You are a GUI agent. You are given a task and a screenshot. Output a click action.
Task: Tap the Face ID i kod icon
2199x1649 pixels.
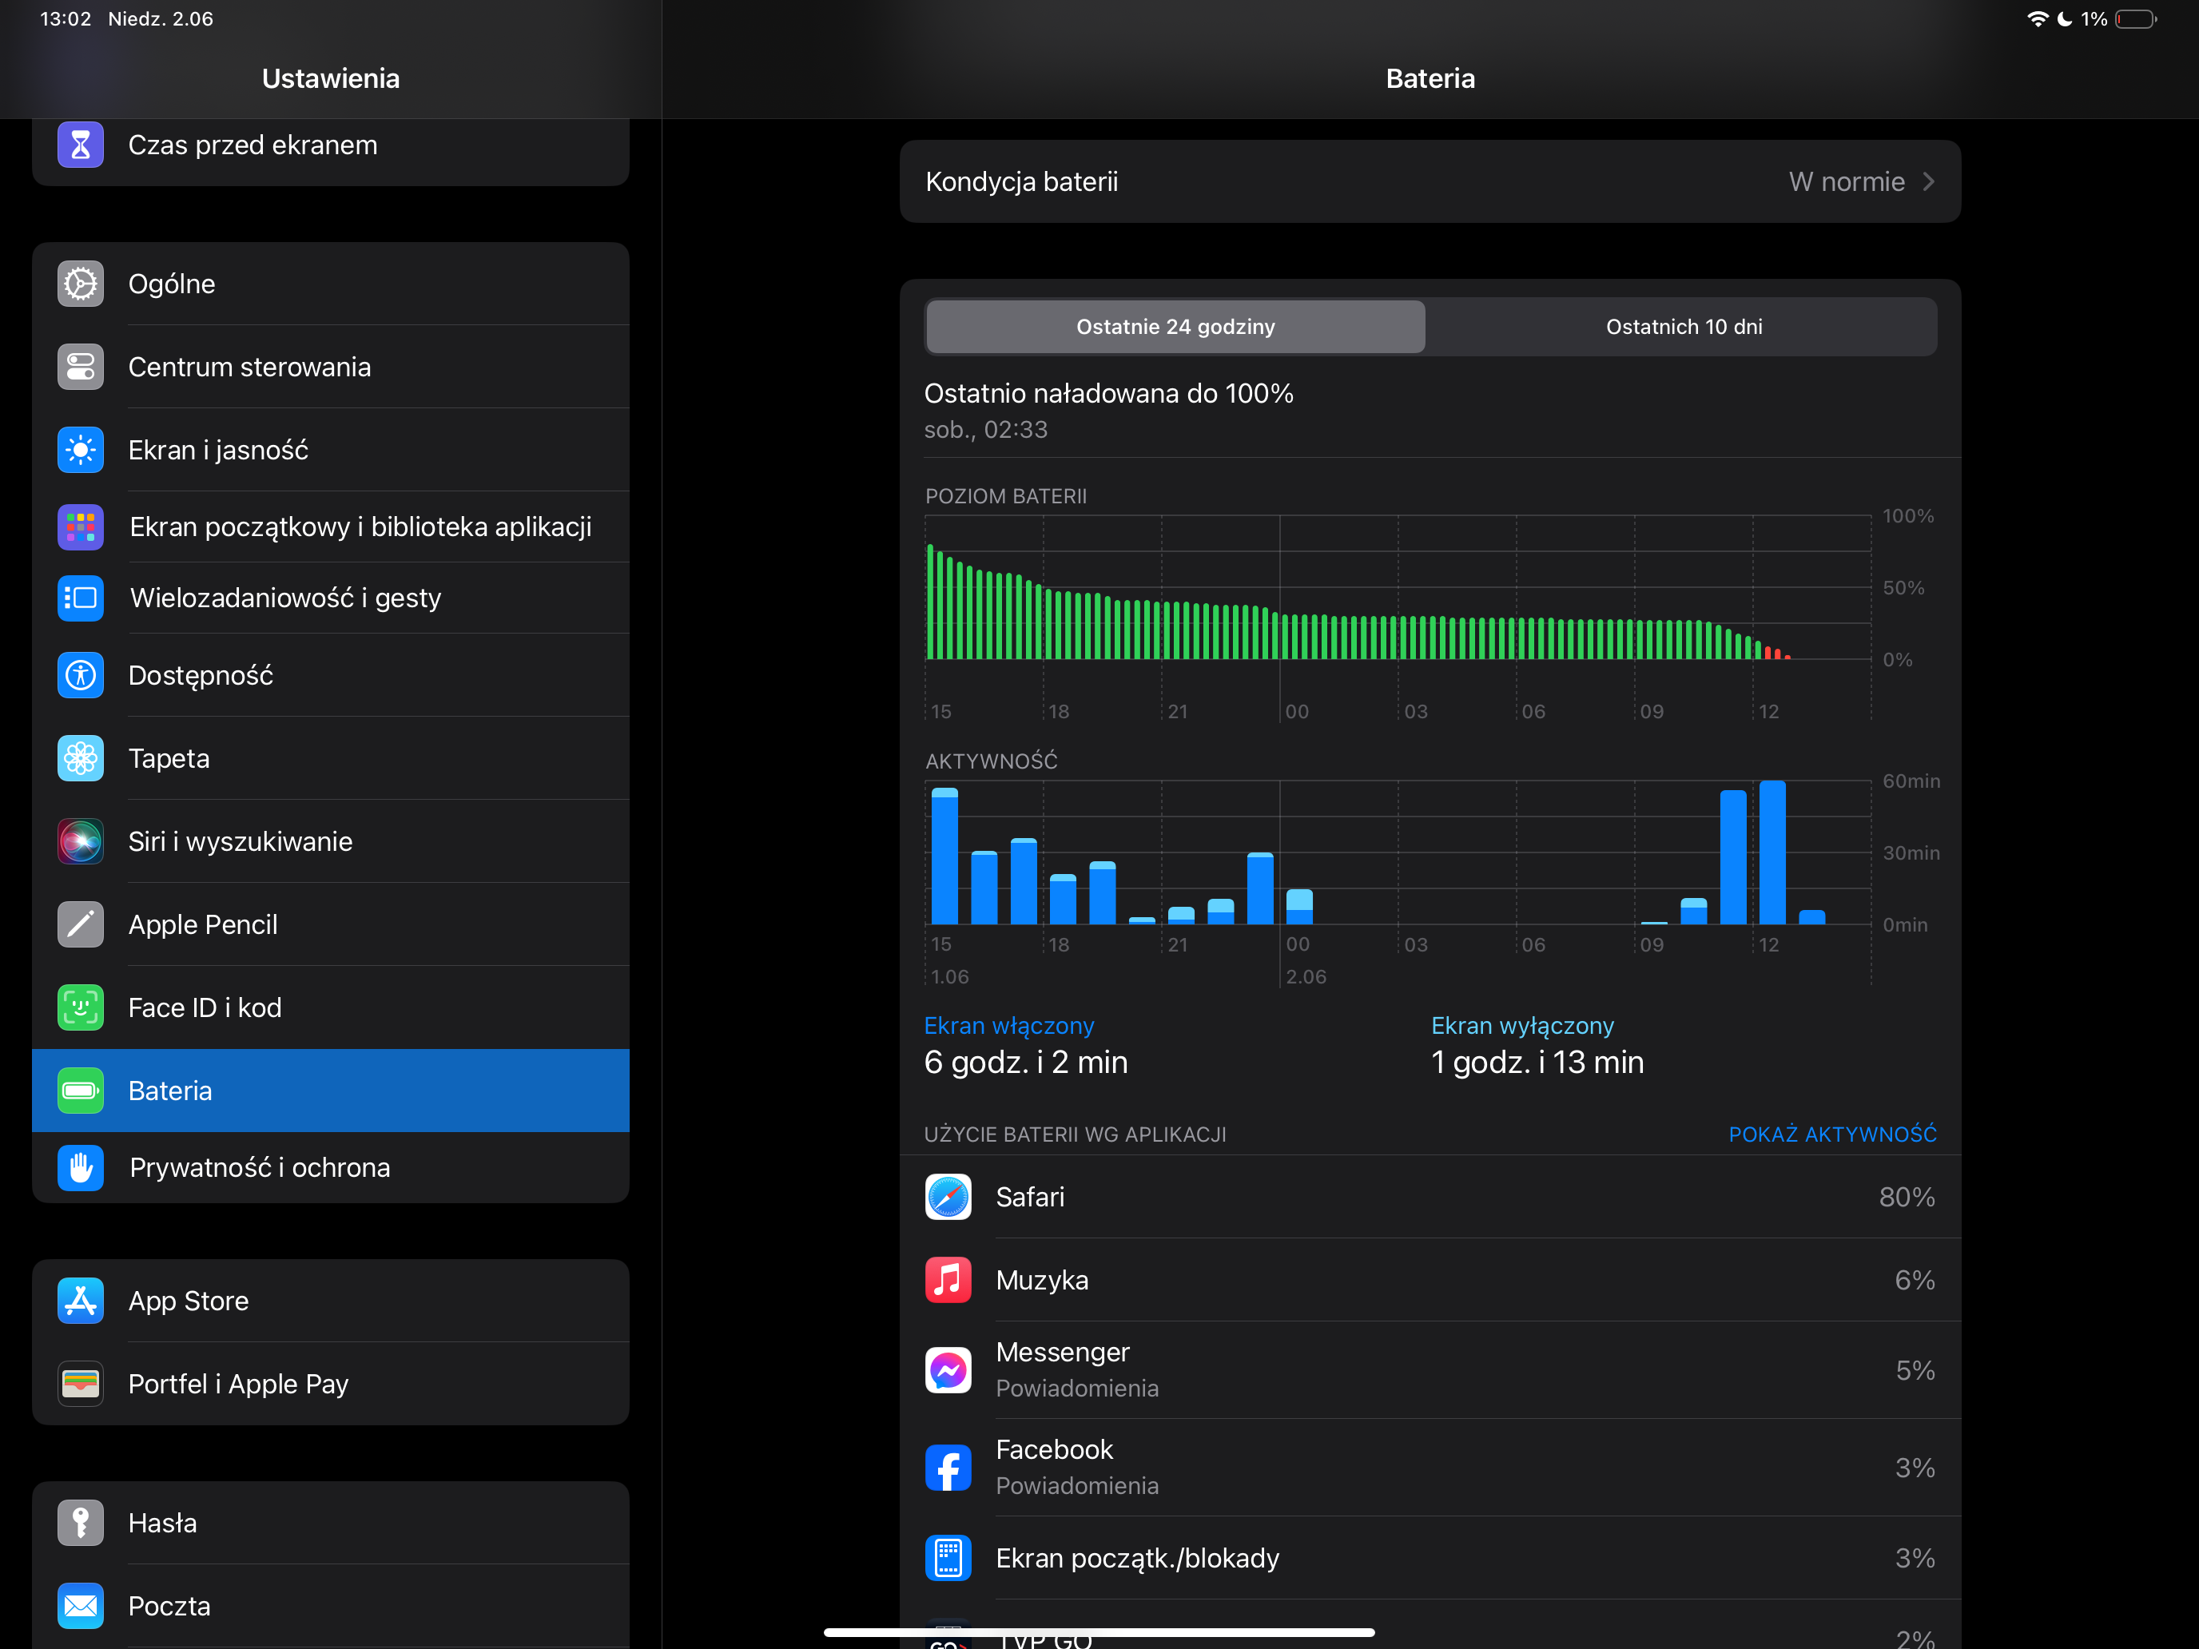[81, 1008]
